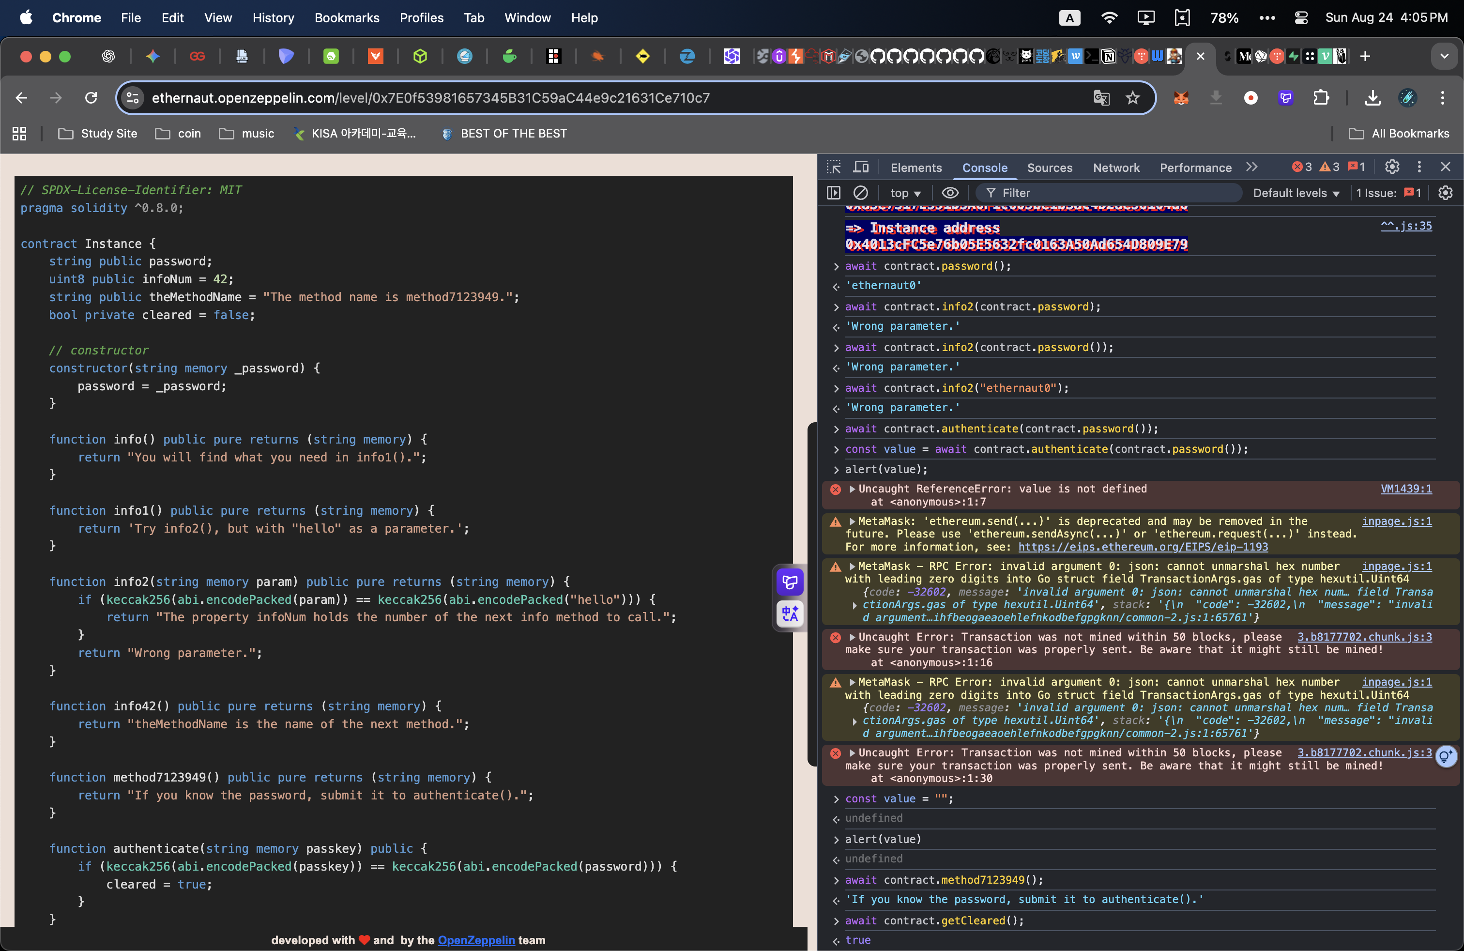Reload the page
Screen dimensions: 1464x951
click(91, 98)
